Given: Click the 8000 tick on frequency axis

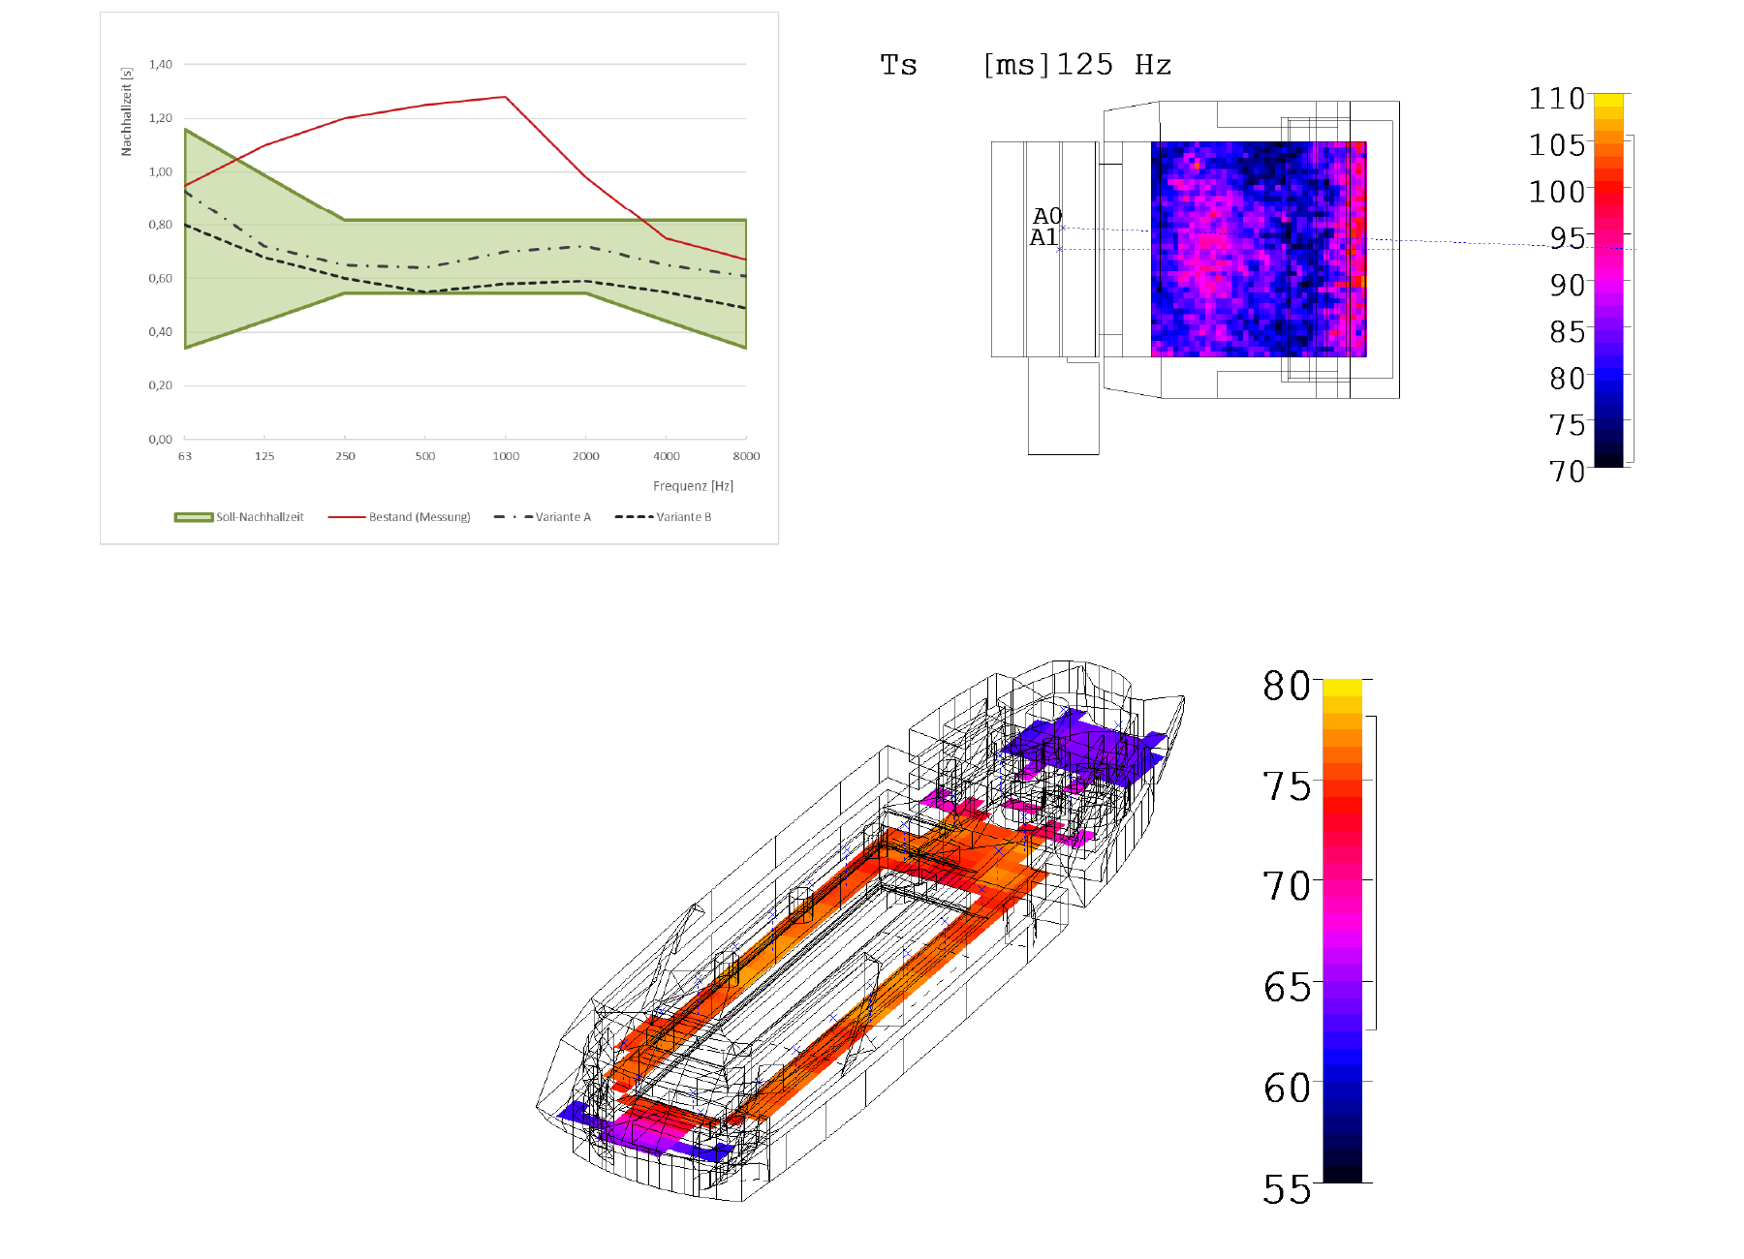Looking at the screenshot, I should tap(746, 456).
